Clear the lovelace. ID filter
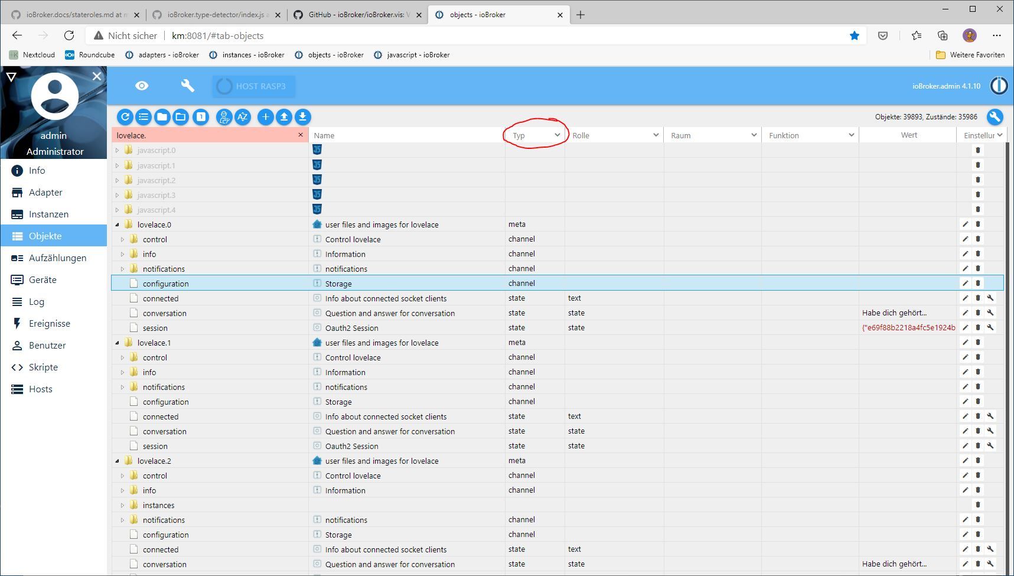 [x=301, y=135]
